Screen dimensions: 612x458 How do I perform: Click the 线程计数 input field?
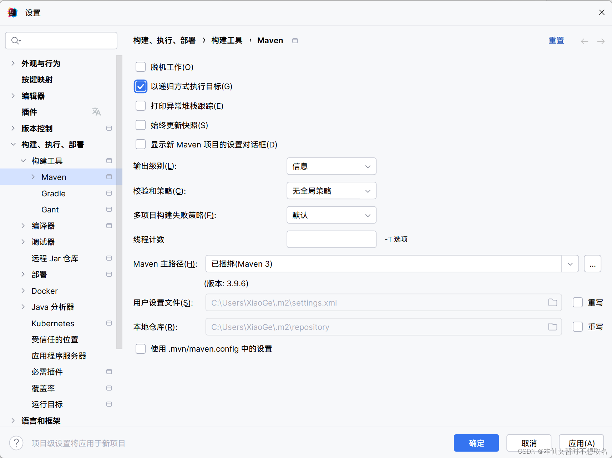tap(332, 239)
